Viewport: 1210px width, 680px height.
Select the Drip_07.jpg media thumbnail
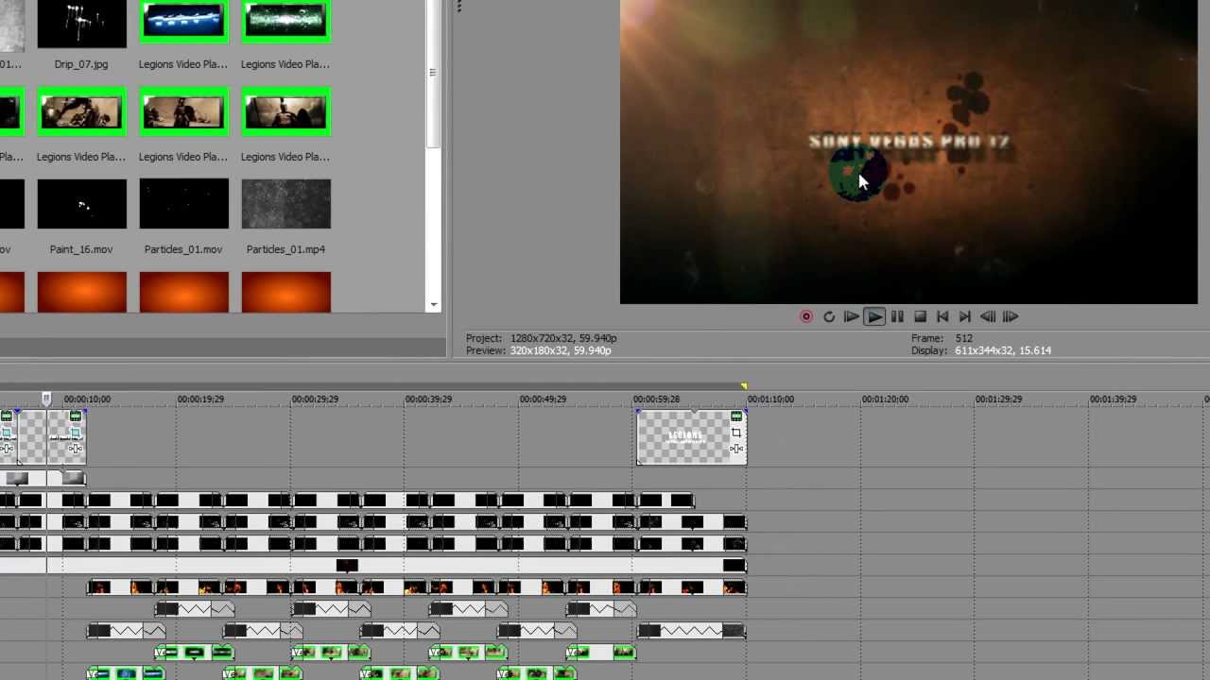pyautogui.click(x=81, y=24)
